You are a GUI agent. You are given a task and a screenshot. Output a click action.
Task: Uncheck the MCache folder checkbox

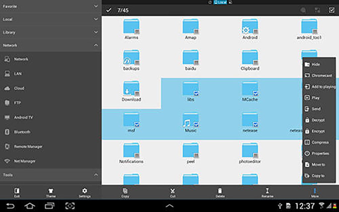pos(256,94)
